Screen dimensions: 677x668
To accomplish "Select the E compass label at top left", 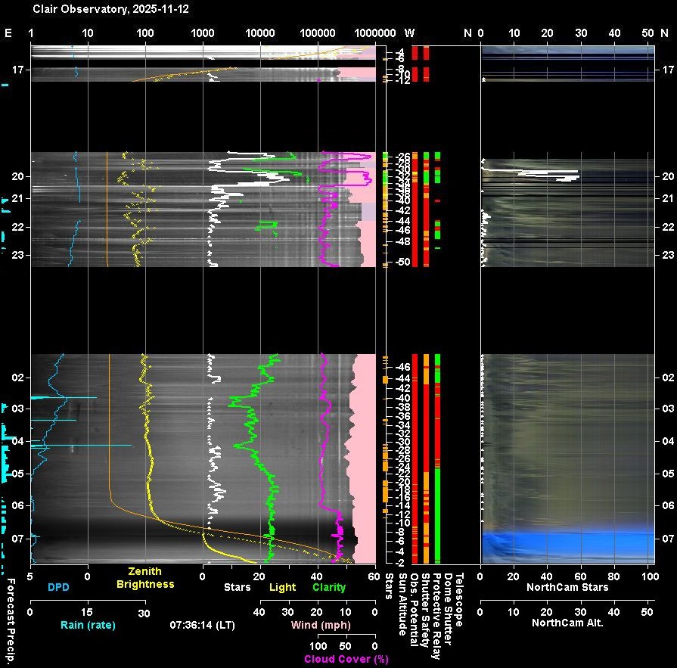I will (8, 33).
